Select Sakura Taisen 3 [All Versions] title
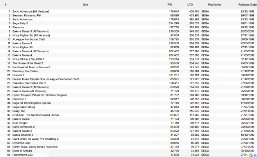257x157 pixels. (31, 31)
